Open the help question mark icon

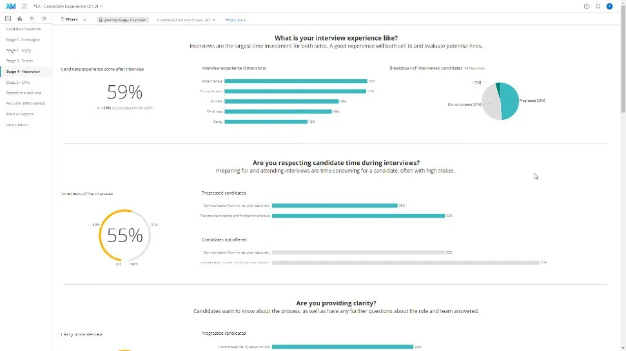click(587, 6)
